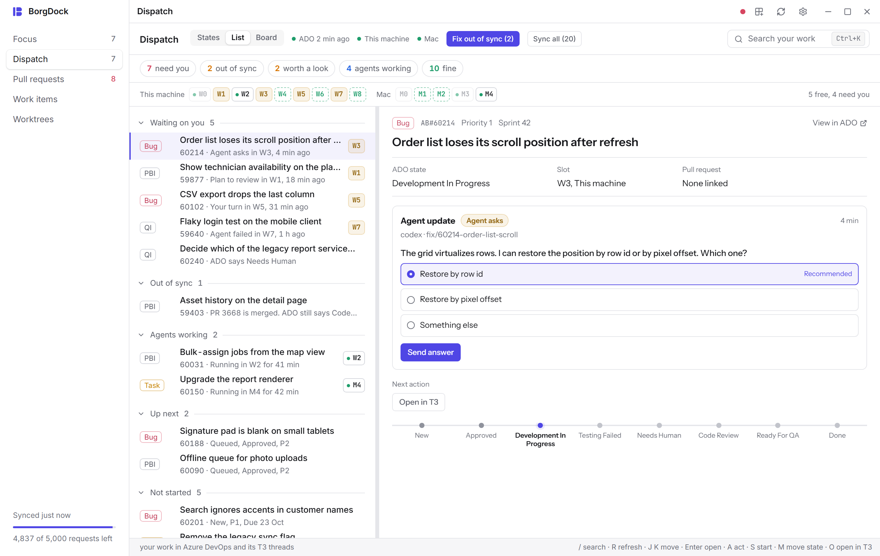Image resolution: width=880 pixels, height=556 pixels.
Task: Select Mac slot M4 chip in machine row
Action: tap(486, 94)
